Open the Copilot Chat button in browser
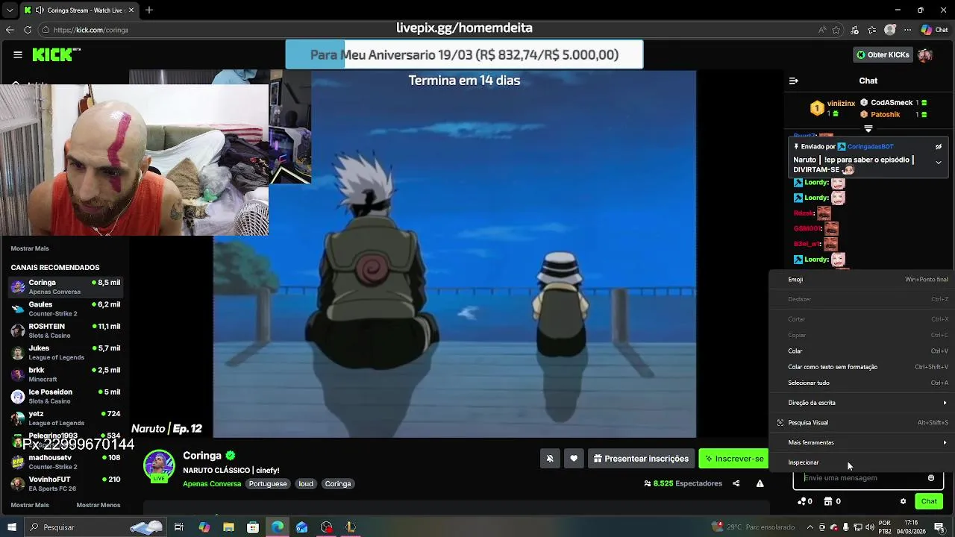Viewport: 955px width, 537px height. pyautogui.click(x=934, y=30)
